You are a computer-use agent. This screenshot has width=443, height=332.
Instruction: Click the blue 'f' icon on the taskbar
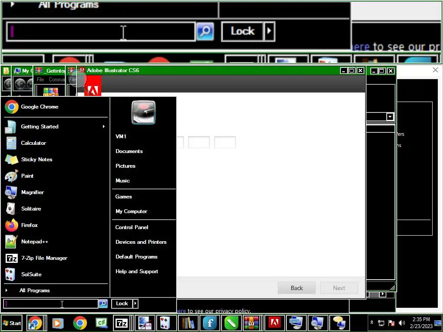(209, 323)
